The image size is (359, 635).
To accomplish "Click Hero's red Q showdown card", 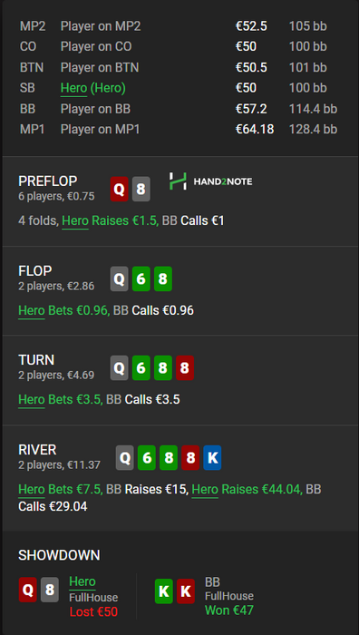I will (27, 590).
